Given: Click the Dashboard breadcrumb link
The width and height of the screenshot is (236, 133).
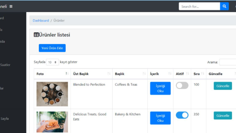Looking at the screenshot, I should click(x=41, y=21).
